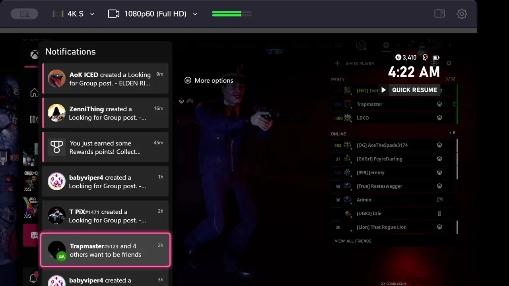Click ZenniThing avatar picture
Screen dimensions: 509x286
(56, 113)
